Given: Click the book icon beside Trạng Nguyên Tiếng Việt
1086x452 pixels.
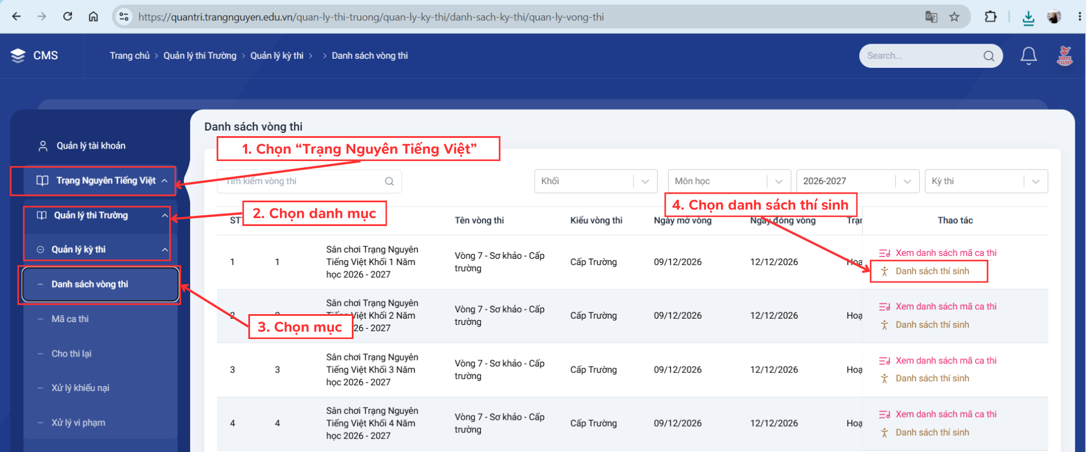Looking at the screenshot, I should (42, 180).
